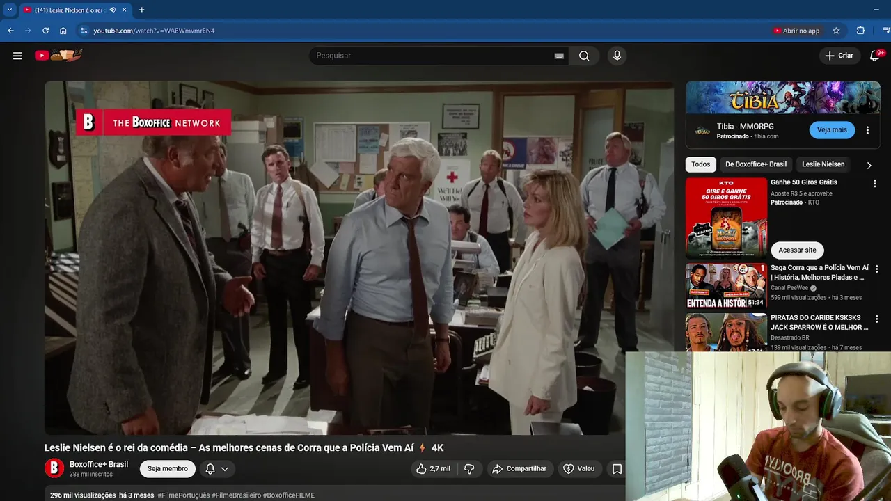Click Valeu thanks button
Viewport: 891px width, 501px height.
[x=579, y=469]
